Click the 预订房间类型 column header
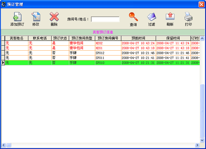 coord(82,38)
